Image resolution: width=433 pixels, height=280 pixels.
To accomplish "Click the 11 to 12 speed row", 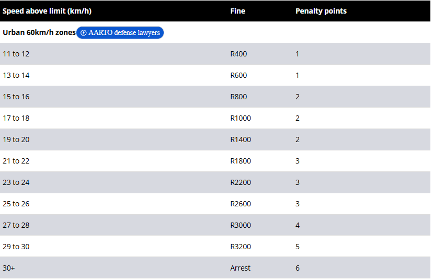I will pos(16,54).
